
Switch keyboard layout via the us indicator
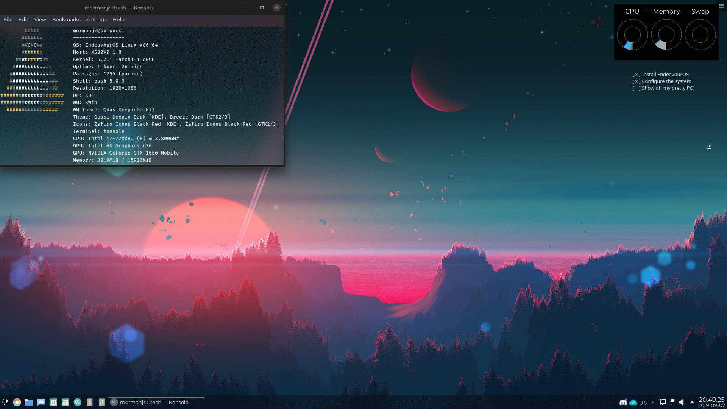coord(643,403)
